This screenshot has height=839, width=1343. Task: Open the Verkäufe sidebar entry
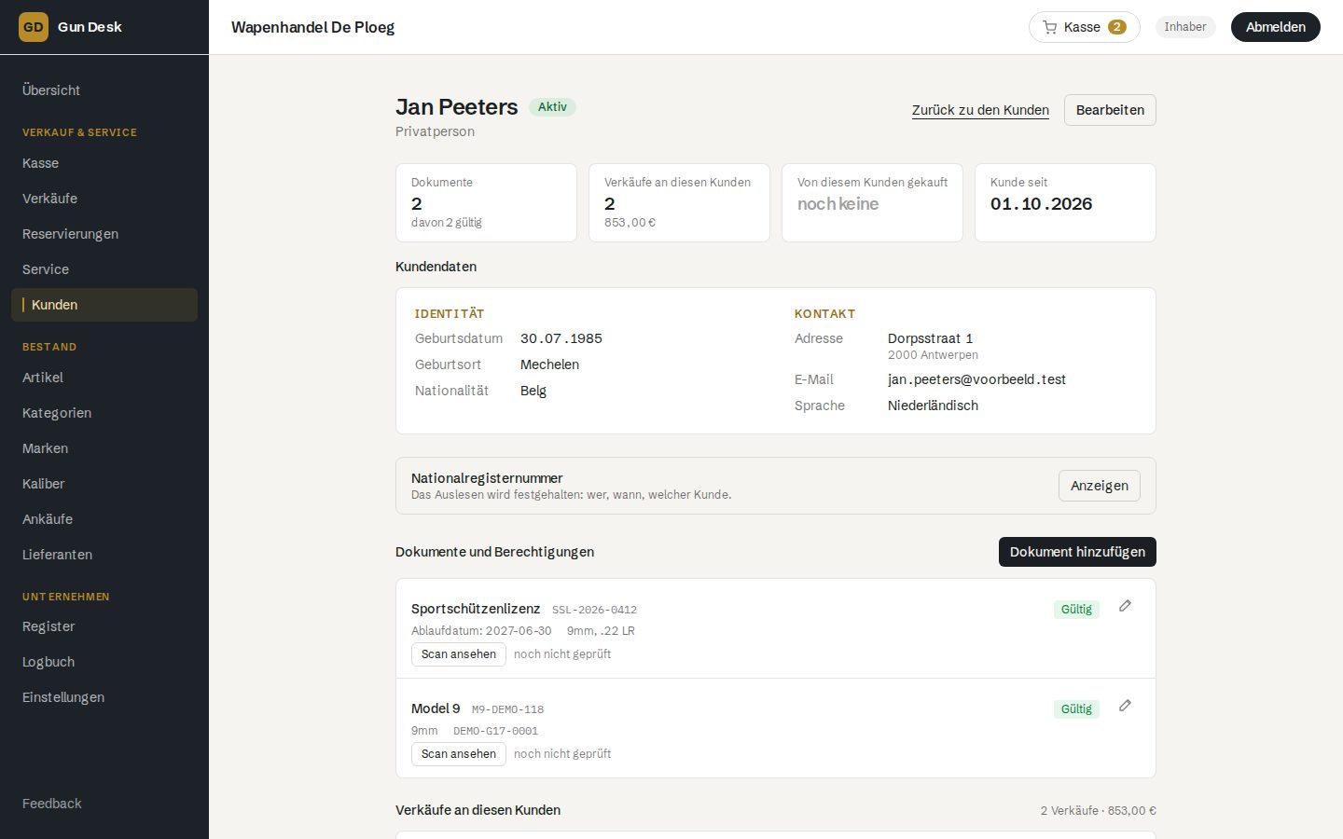pyautogui.click(x=50, y=199)
